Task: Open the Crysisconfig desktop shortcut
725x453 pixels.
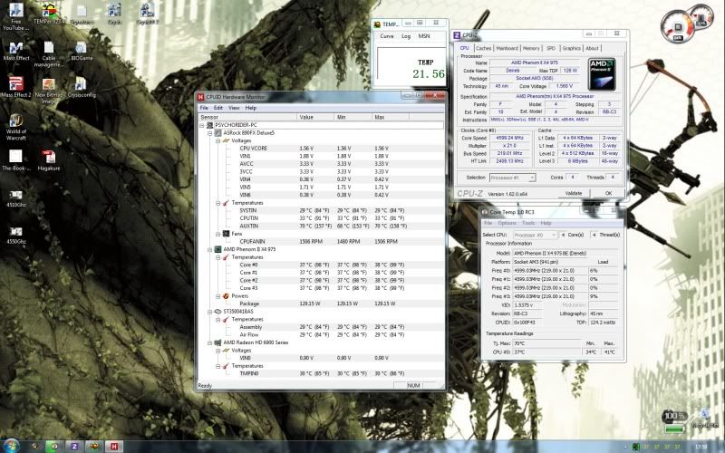Action: coord(82,87)
